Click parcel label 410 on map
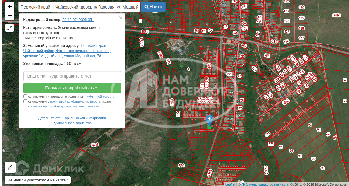The height and width of the screenshot is (186, 349). pos(266,97)
